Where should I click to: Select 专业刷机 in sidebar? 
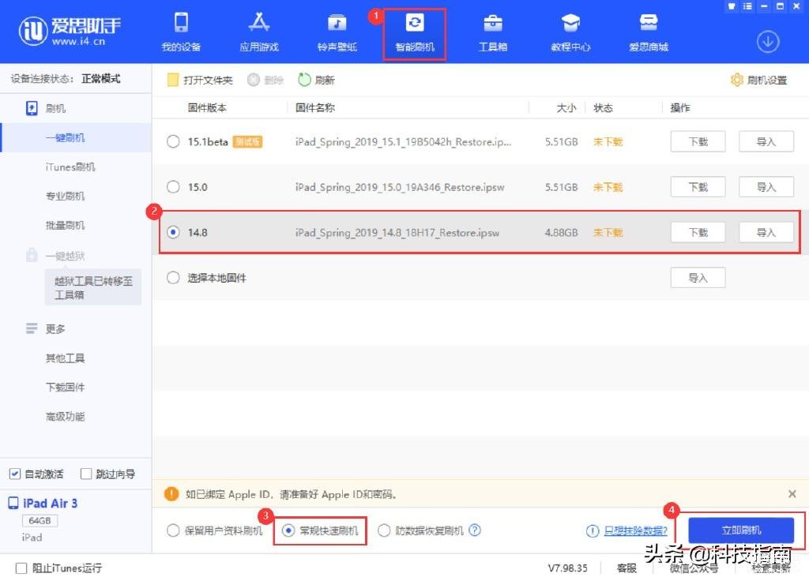[x=65, y=196]
